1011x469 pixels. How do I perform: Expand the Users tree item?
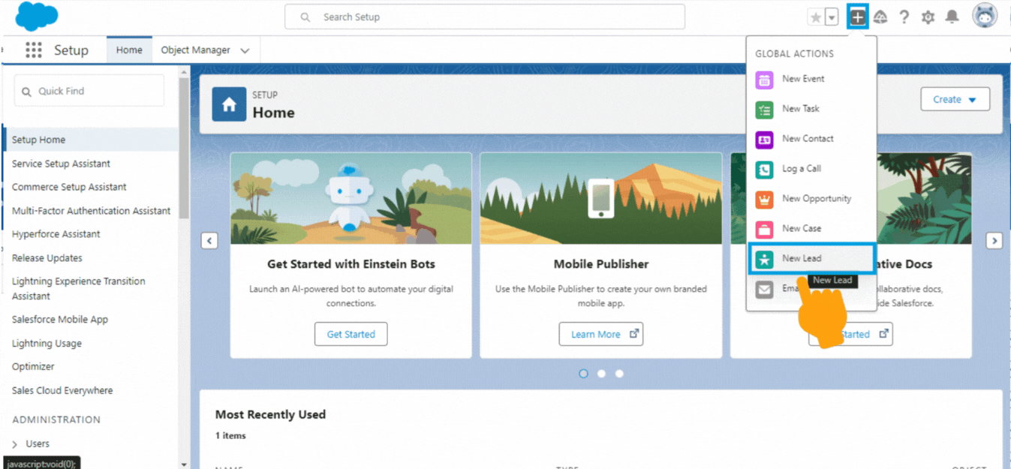point(15,444)
